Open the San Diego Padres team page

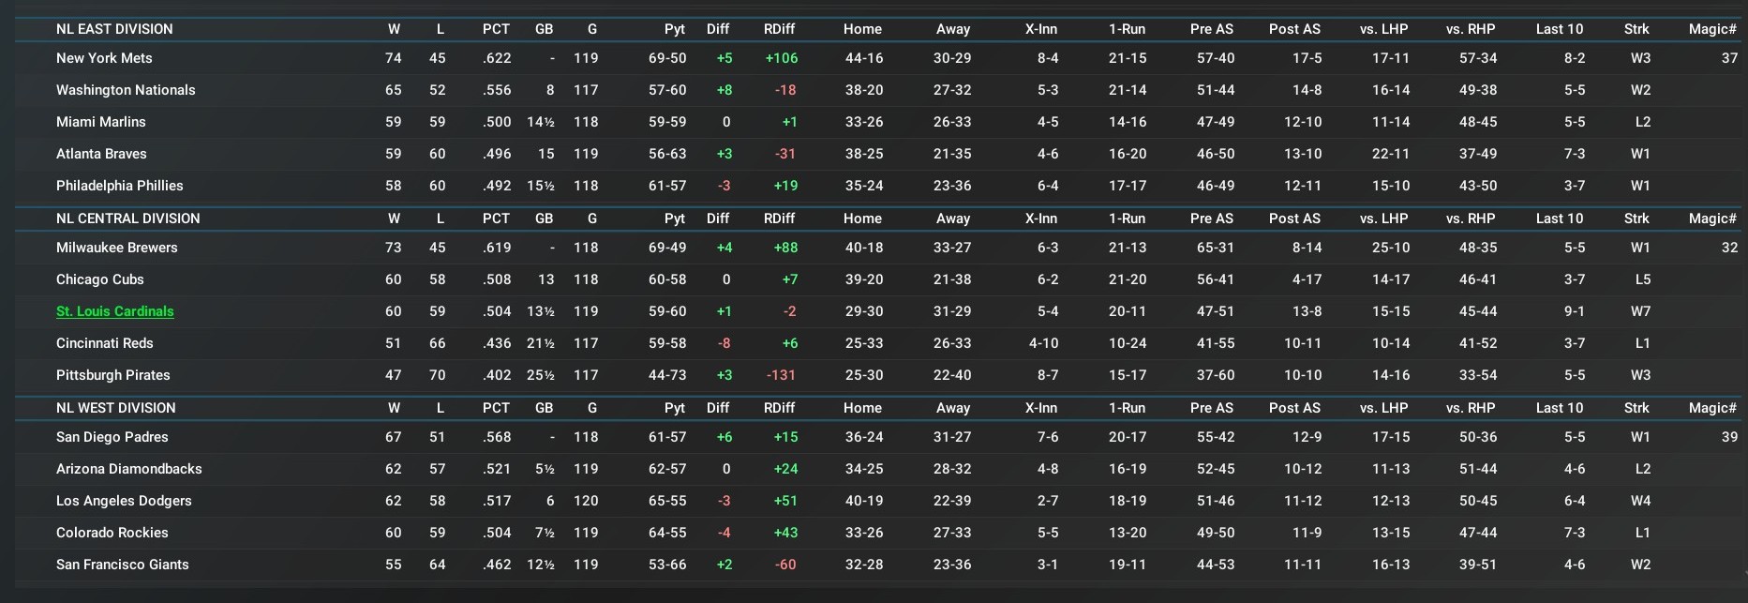point(112,437)
